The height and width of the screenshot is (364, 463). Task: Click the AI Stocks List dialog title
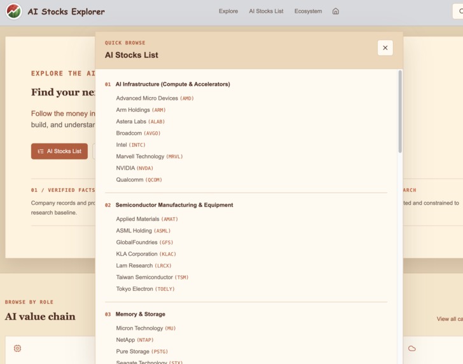(x=132, y=55)
